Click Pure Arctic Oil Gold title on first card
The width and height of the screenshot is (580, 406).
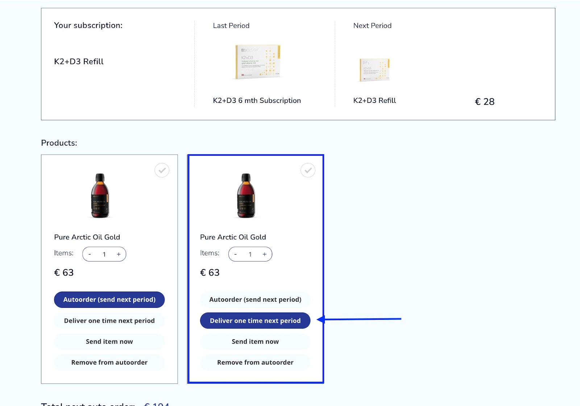pyautogui.click(x=87, y=237)
